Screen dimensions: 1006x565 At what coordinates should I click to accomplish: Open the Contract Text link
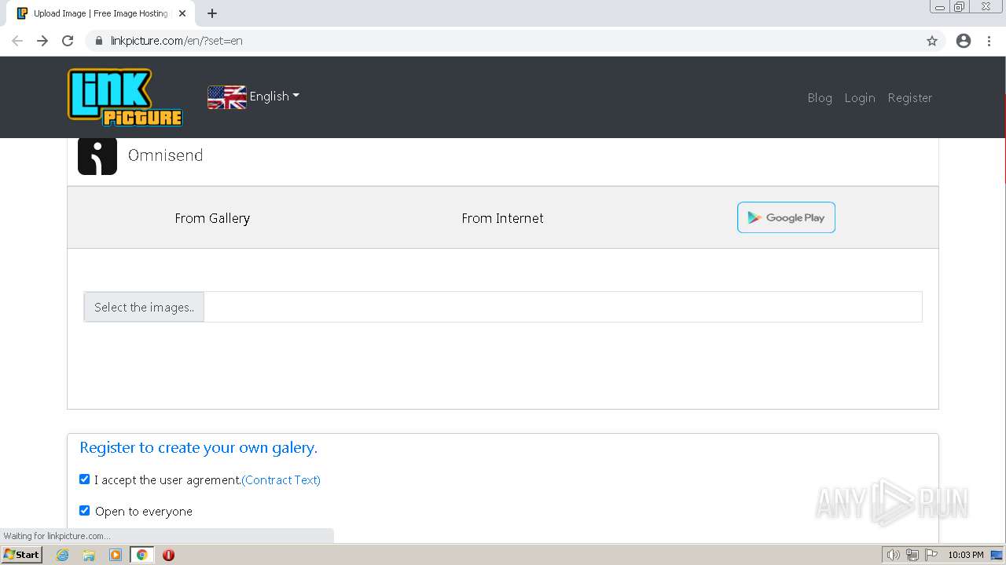coord(281,479)
